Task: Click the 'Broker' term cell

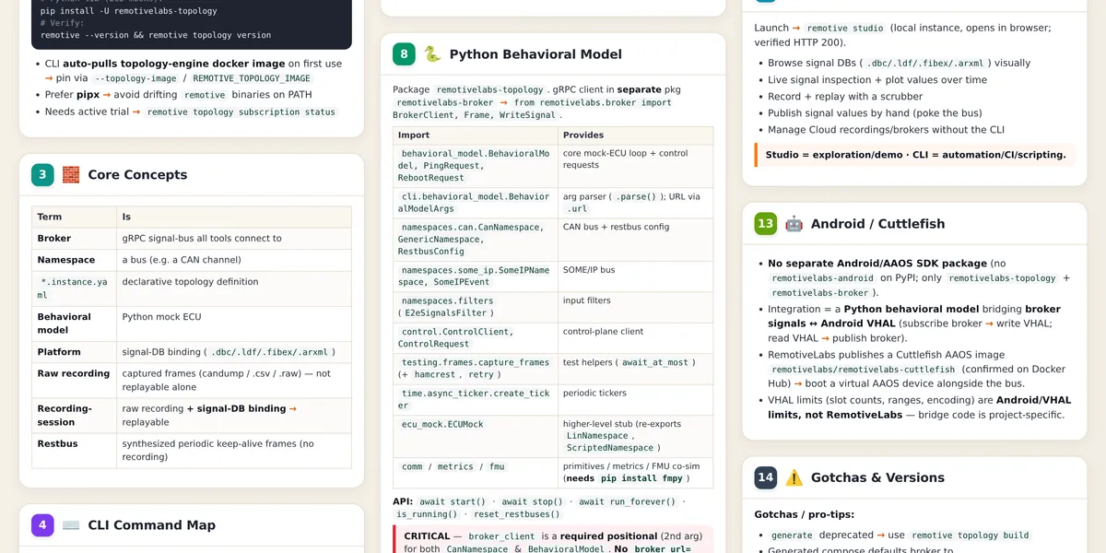Action: click(74, 238)
